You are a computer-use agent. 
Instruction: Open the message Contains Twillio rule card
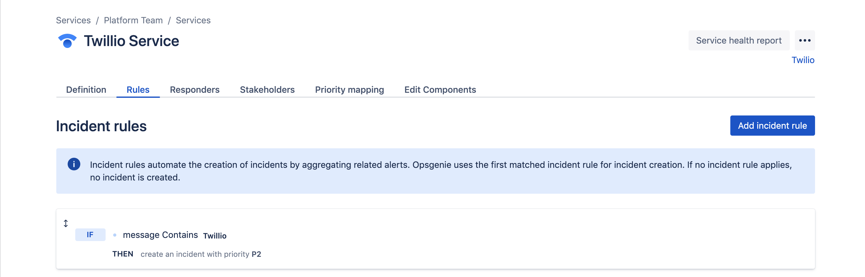point(435,239)
